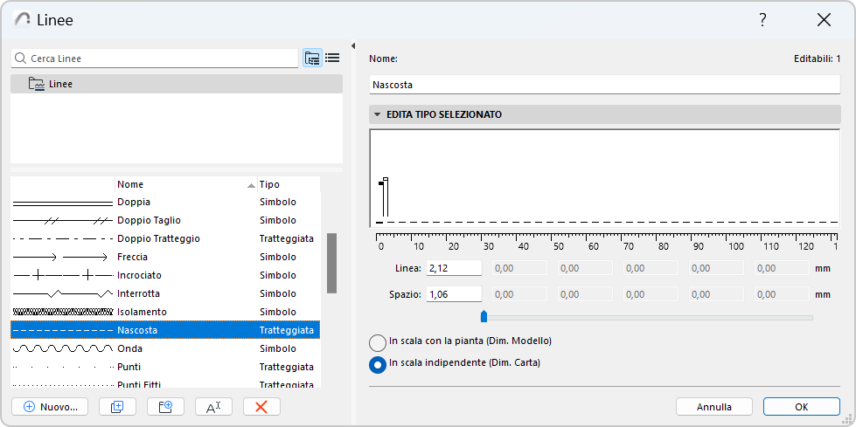
Task: Select In scala con la pianta option
Action: coord(378,342)
